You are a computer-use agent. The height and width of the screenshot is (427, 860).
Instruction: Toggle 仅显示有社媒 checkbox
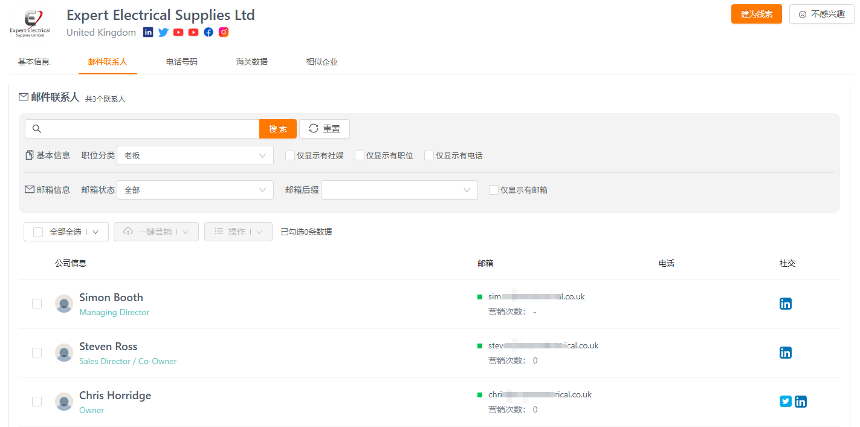click(x=290, y=155)
